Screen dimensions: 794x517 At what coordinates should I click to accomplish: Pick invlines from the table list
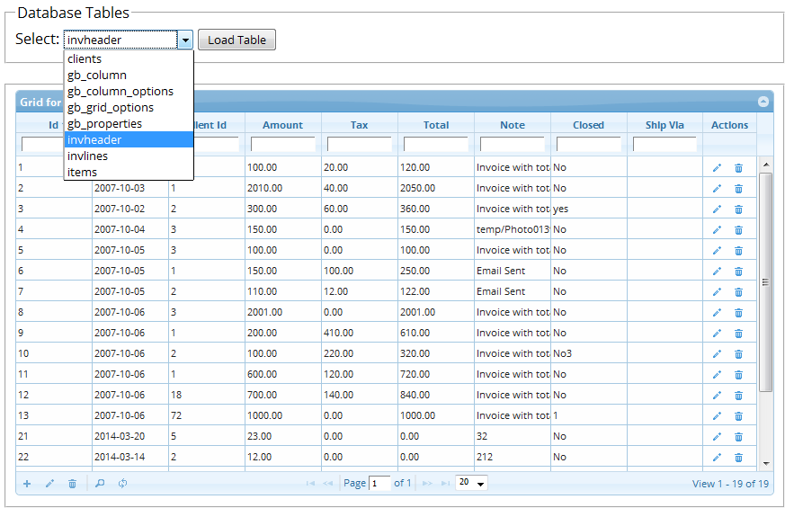88,156
